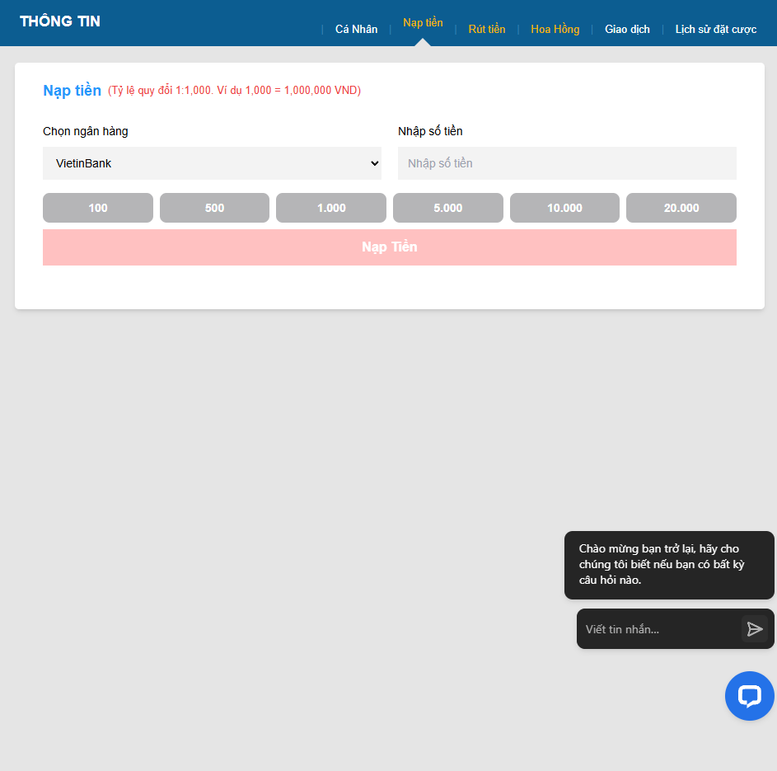This screenshot has height=771, width=777.
Task: Click the THÔNG TIN header title
Action: pos(60,21)
